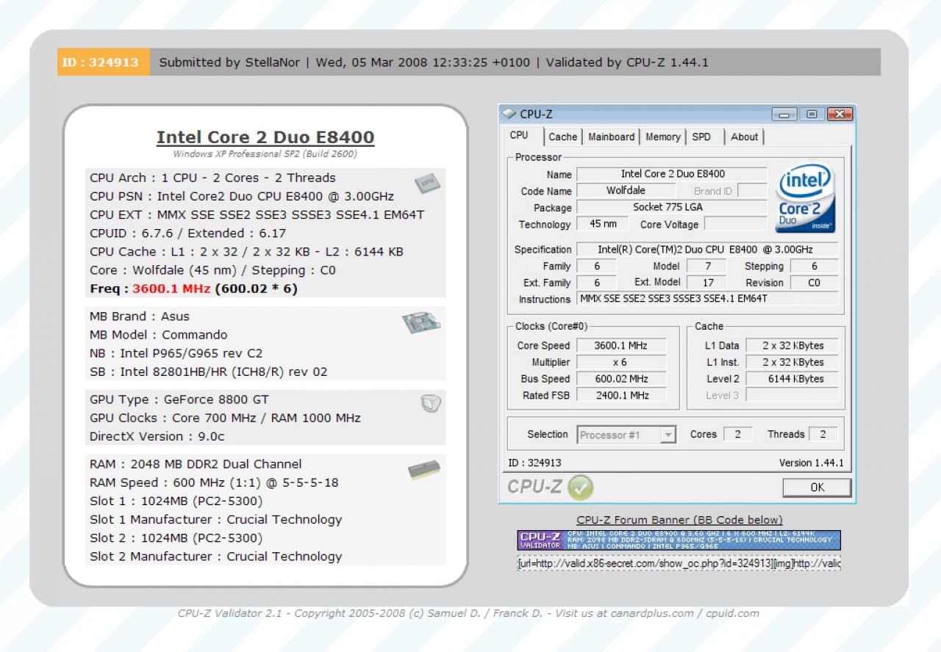Viewport: 941px width, 652px height.
Task: Switch to the Mainboard tab
Action: (611, 137)
